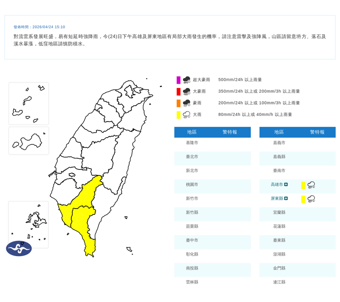This screenshot has width=340, height=302.
Task: Click the 超大豪雨 rain cloud legend icon
Action: pyautogui.click(x=186, y=80)
